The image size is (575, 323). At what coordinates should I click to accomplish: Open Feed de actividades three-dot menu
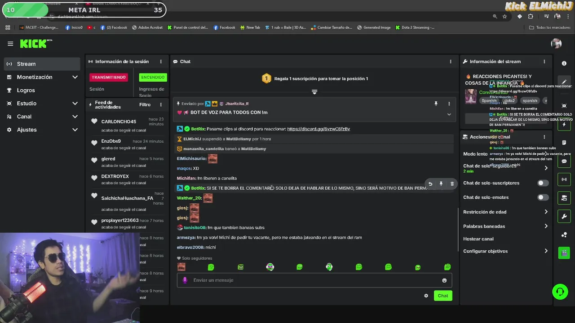pyautogui.click(x=161, y=105)
